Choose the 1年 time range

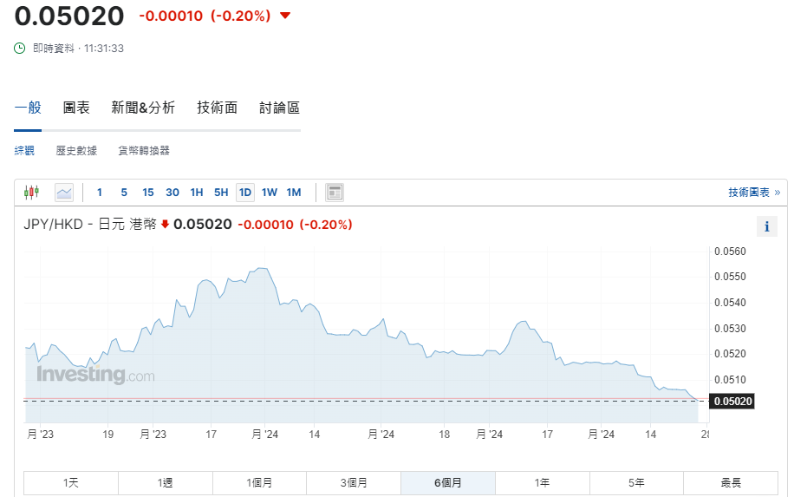point(542,483)
